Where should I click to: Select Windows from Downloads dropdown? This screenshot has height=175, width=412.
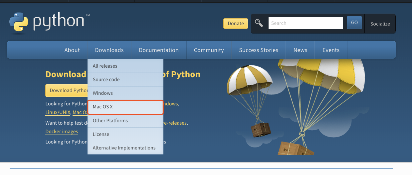125,93
